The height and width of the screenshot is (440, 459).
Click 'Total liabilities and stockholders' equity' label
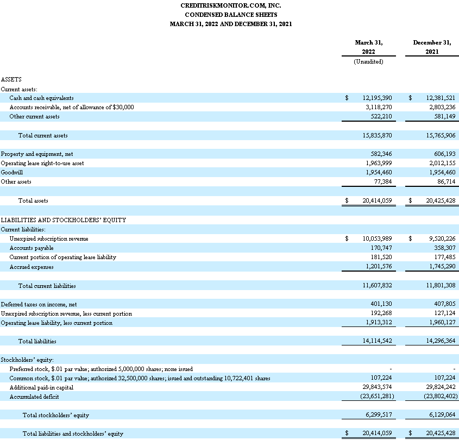[73, 434]
